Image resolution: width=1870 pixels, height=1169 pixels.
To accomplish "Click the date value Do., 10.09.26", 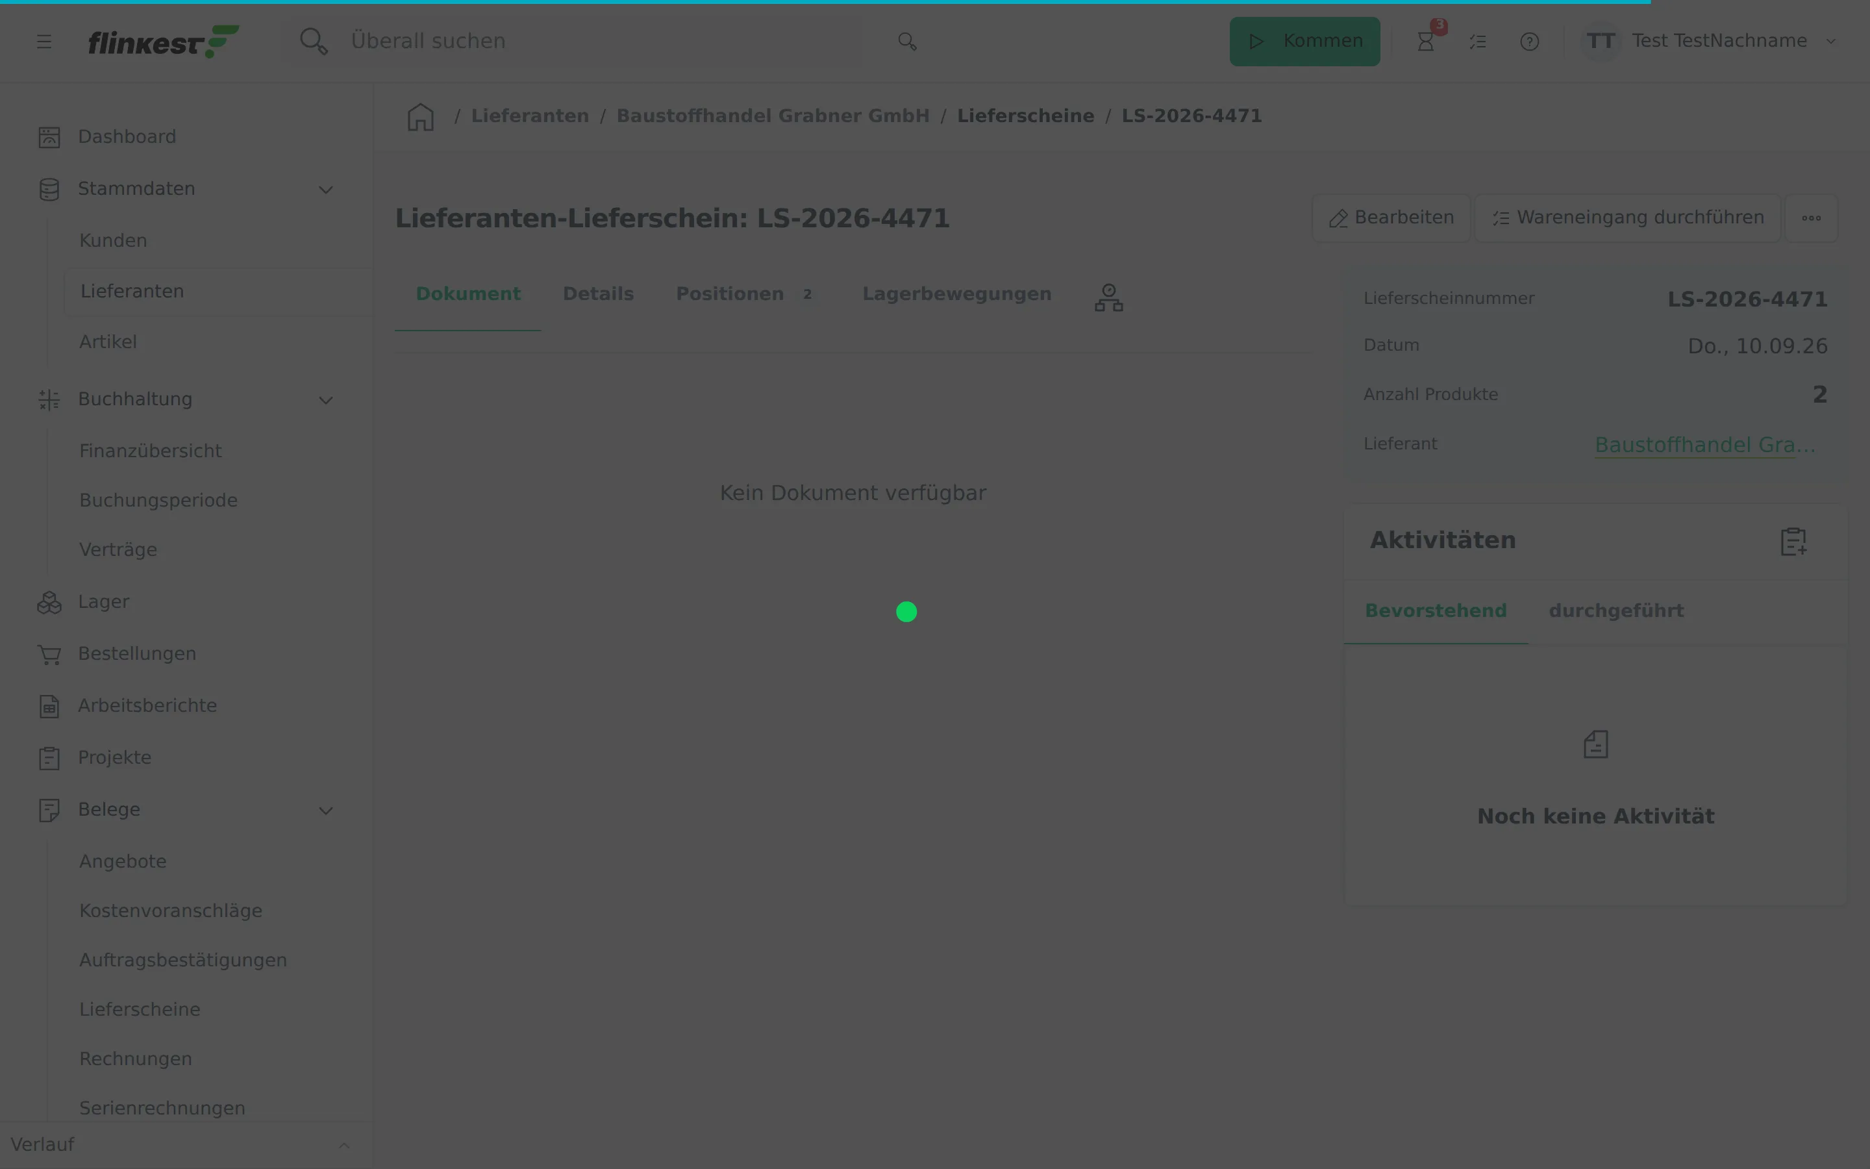I will [1757, 346].
